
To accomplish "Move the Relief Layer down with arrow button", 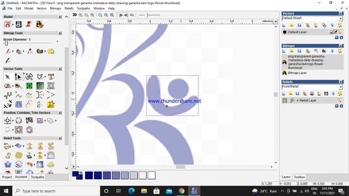I will pyautogui.click(x=341, y=106).
